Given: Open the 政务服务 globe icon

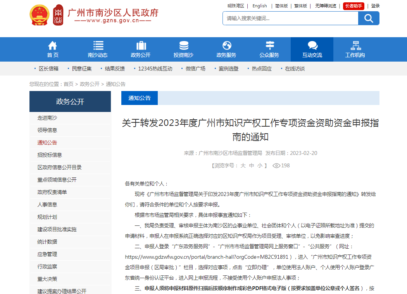Looking at the screenshot, I should [x=226, y=46].
